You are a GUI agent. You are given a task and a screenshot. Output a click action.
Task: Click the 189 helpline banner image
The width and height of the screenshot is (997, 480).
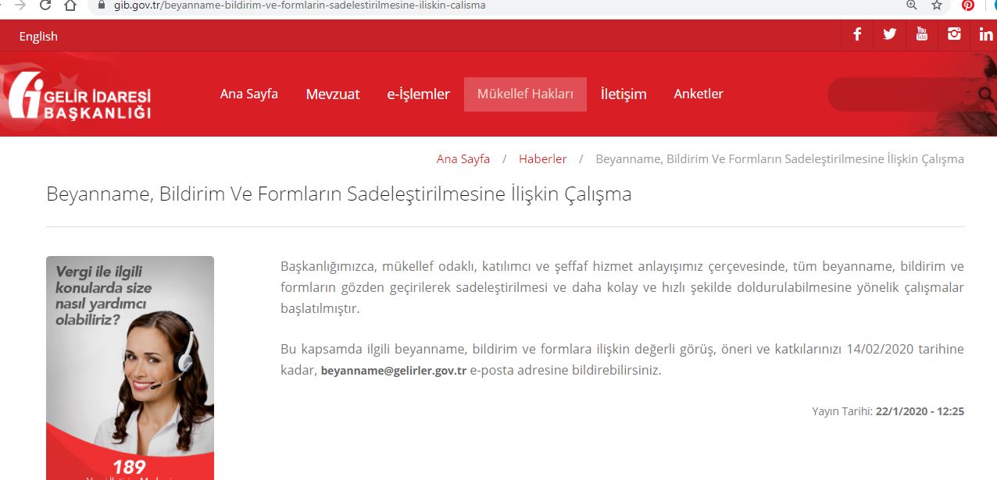(130, 367)
